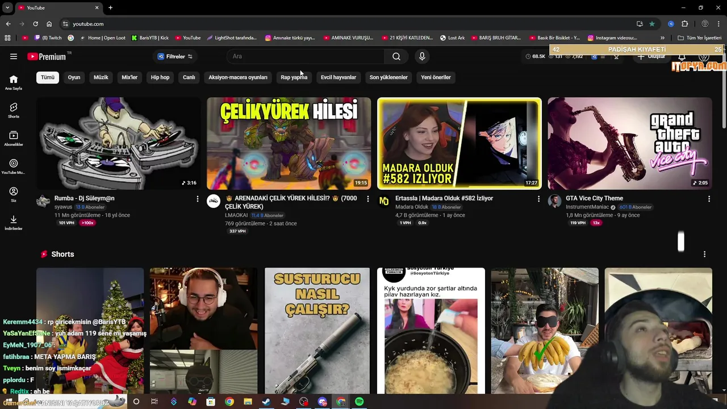
Task: Open the Madara Olduk channel avatar
Action: coord(384,201)
